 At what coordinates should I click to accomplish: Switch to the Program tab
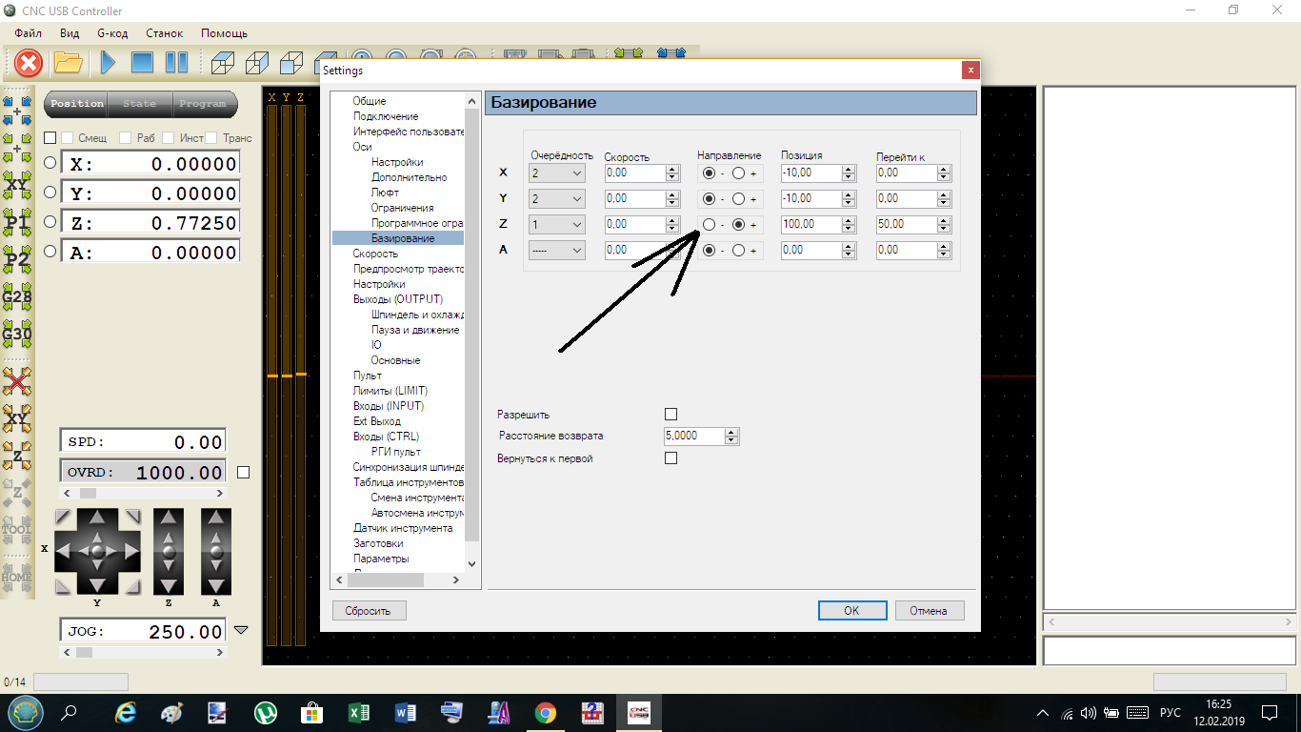203,104
